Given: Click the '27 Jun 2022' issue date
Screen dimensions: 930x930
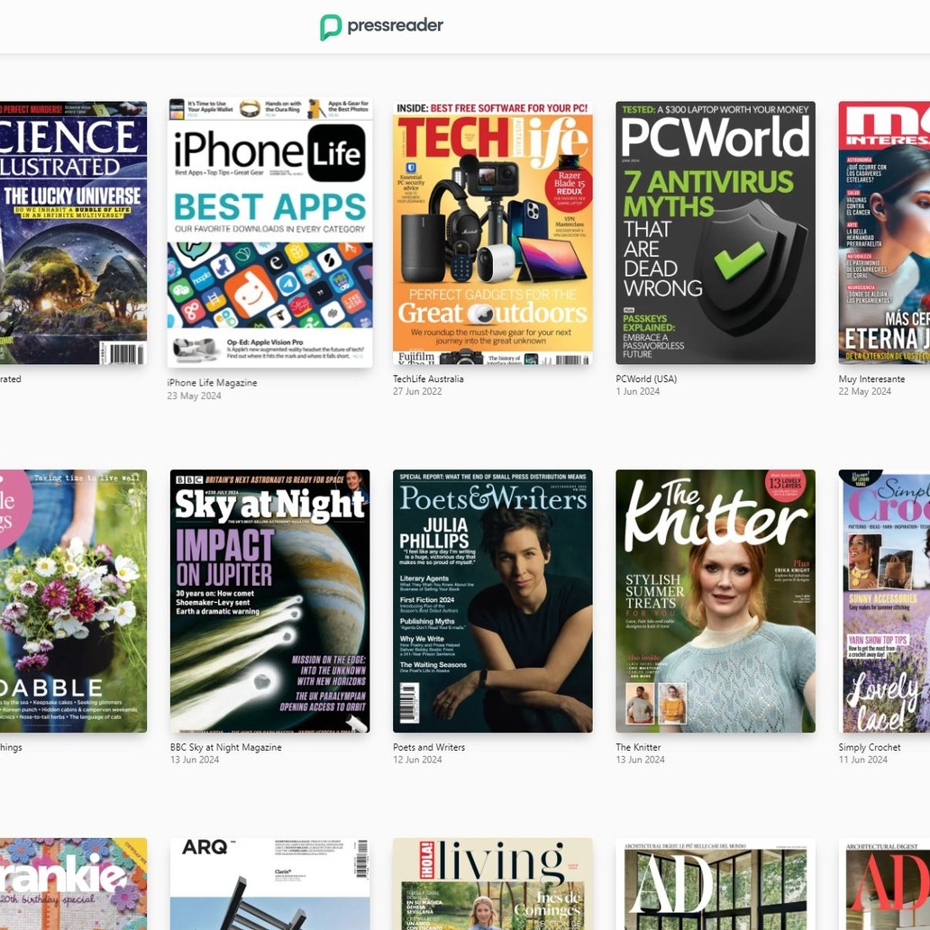Looking at the screenshot, I should pos(417,391).
